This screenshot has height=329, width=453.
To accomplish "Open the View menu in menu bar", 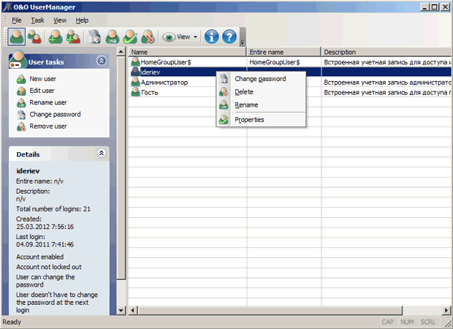I will tap(60, 20).
